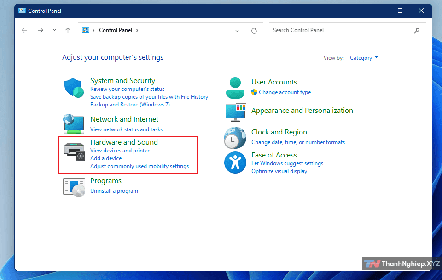Click the Hardware and Sound printer icon
The width and height of the screenshot is (442, 280).
[x=75, y=151]
